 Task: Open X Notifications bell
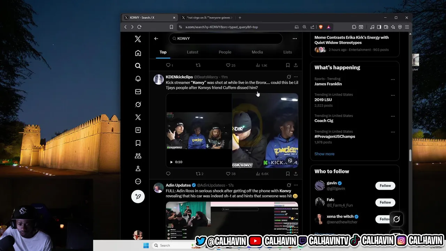coord(138,79)
